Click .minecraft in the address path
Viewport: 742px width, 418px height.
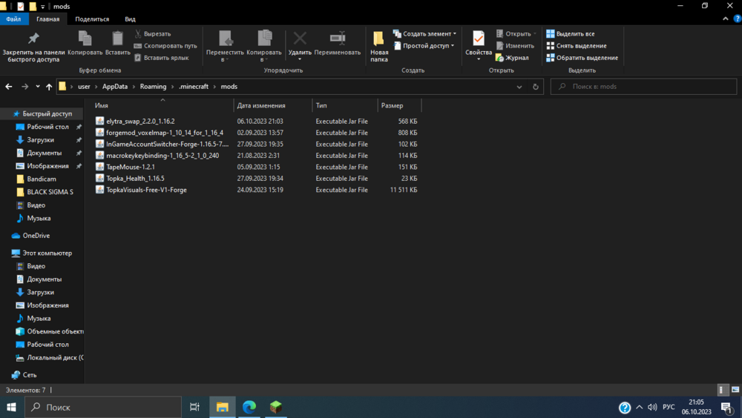click(x=194, y=87)
